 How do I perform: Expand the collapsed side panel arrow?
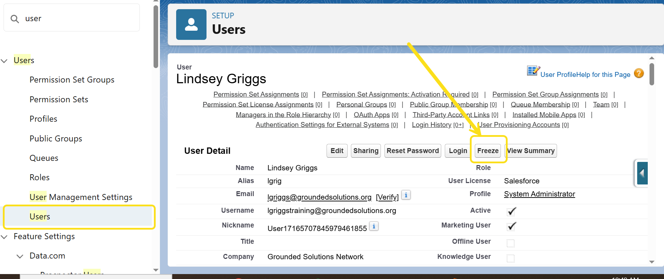point(642,173)
